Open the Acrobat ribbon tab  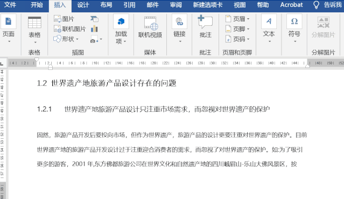click(x=291, y=5)
